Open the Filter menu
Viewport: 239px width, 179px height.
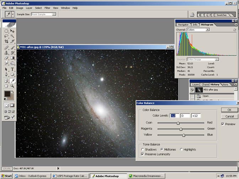point(47,8)
